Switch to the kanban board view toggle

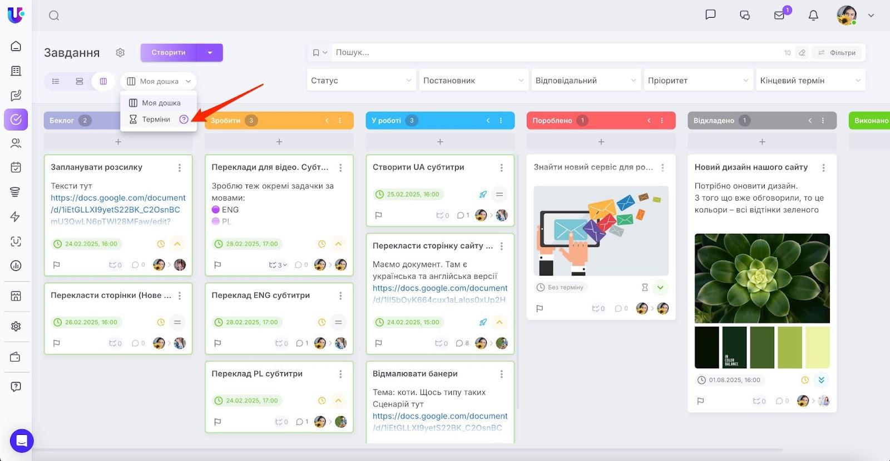coord(103,81)
